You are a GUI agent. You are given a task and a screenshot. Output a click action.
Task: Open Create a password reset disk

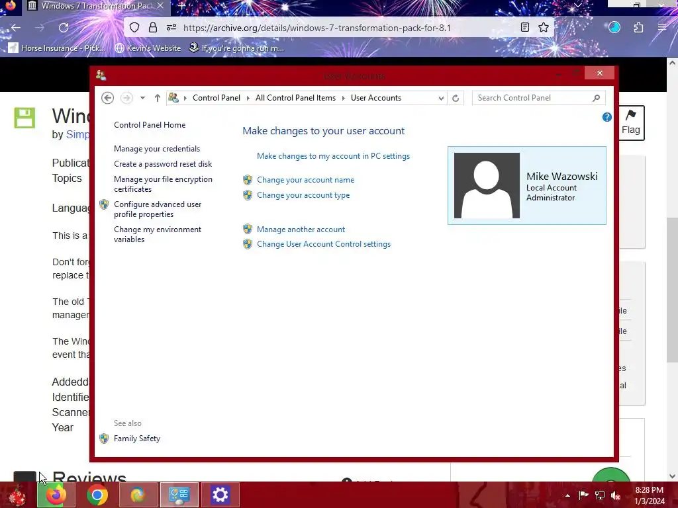click(163, 164)
